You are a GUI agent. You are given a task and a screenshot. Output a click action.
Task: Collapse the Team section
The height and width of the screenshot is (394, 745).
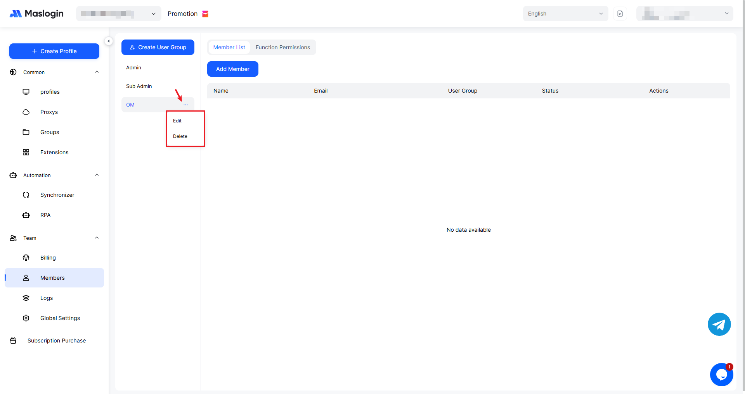[97, 238]
